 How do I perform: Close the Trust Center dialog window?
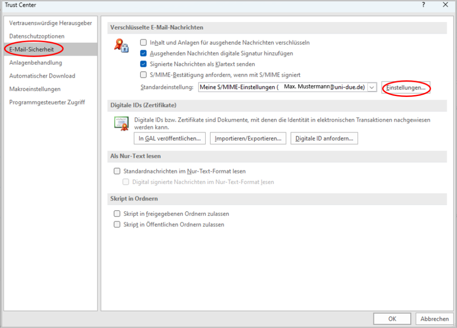[x=445, y=5]
